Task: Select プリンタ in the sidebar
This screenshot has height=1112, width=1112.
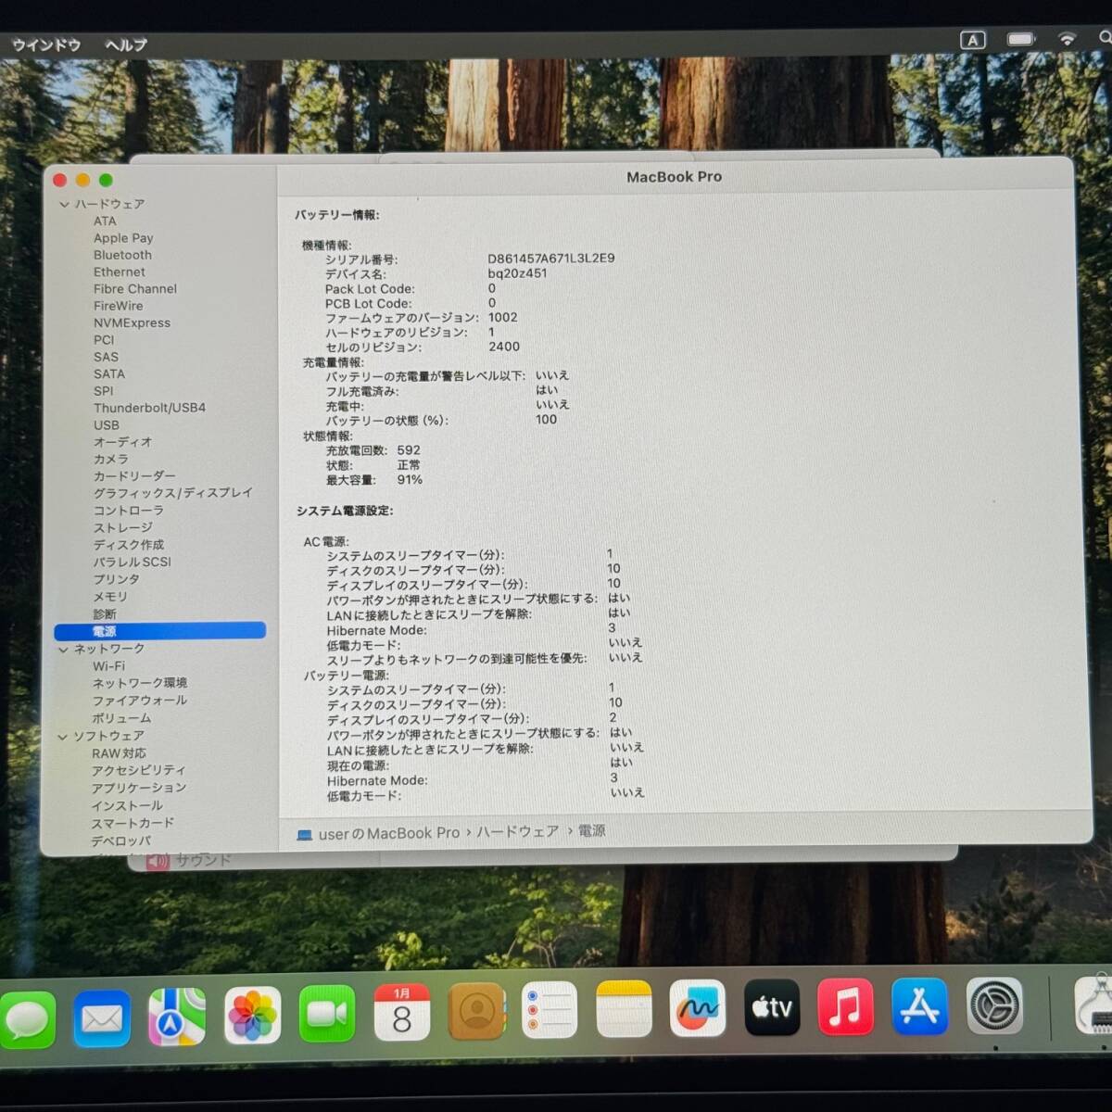Action: tap(117, 579)
